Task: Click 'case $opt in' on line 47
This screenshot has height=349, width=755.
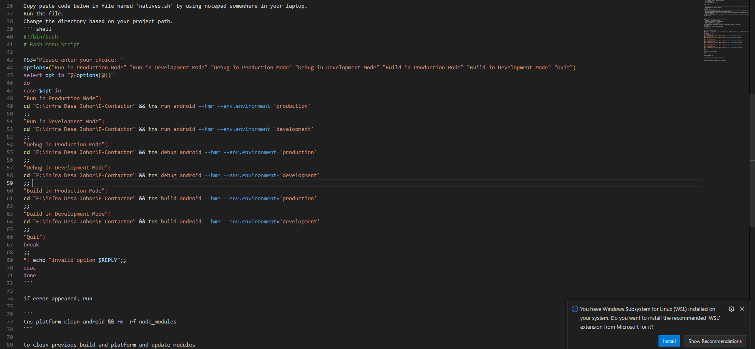Action: click(x=42, y=91)
